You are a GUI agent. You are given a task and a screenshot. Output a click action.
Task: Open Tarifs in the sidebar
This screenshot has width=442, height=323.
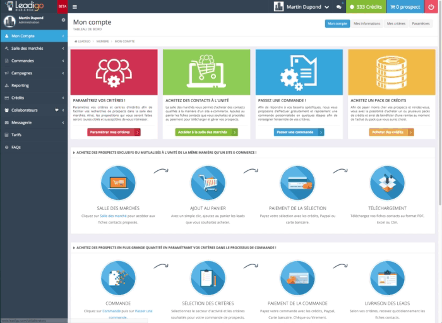tap(34, 135)
